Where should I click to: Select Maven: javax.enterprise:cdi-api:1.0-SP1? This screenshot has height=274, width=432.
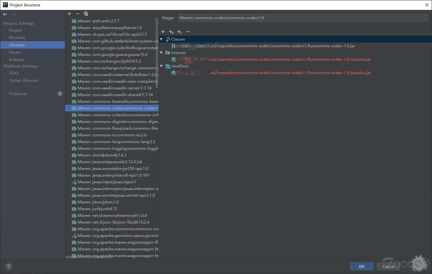pos(112,175)
